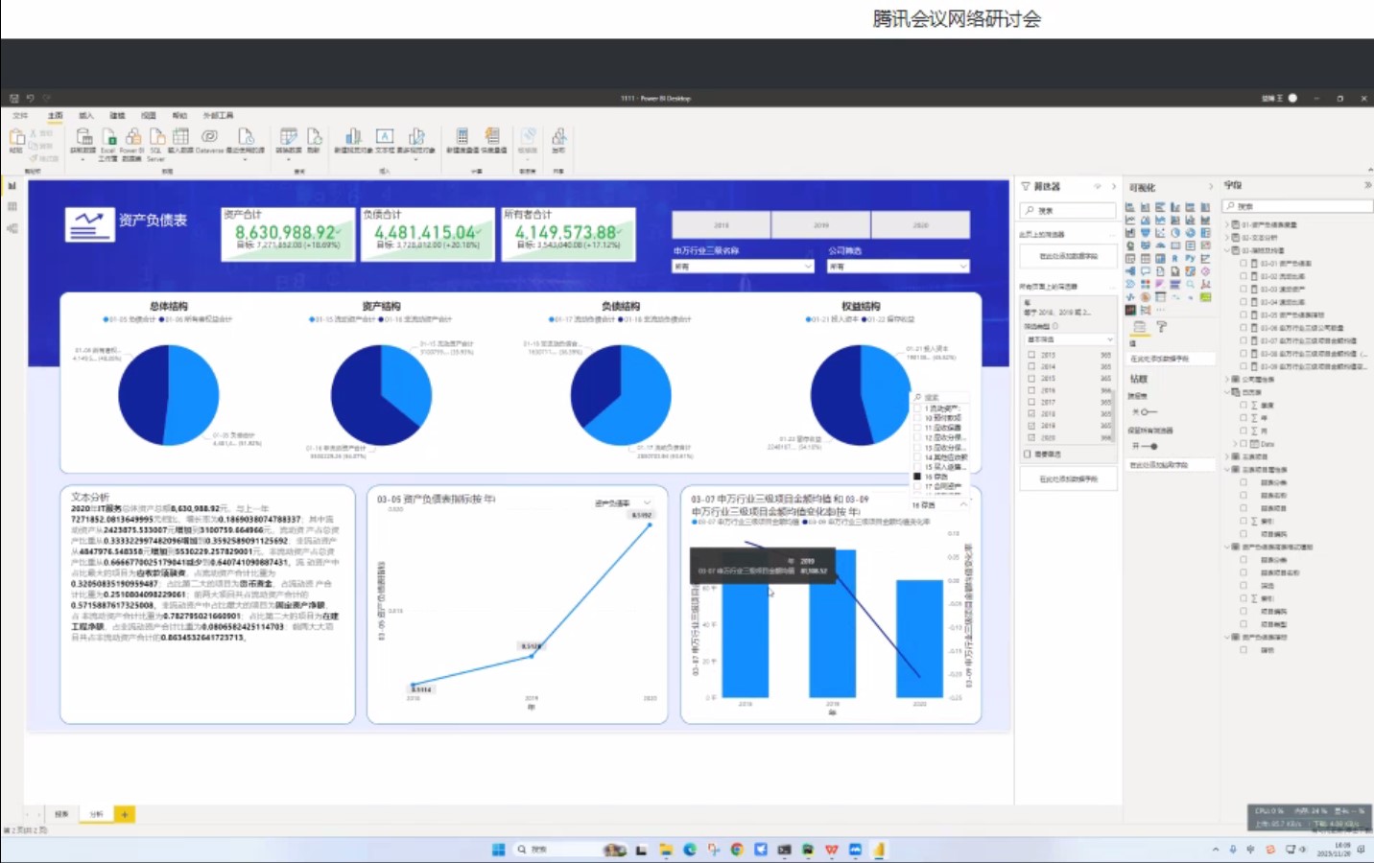Expand the 01 measures table in Fields

click(x=1226, y=224)
